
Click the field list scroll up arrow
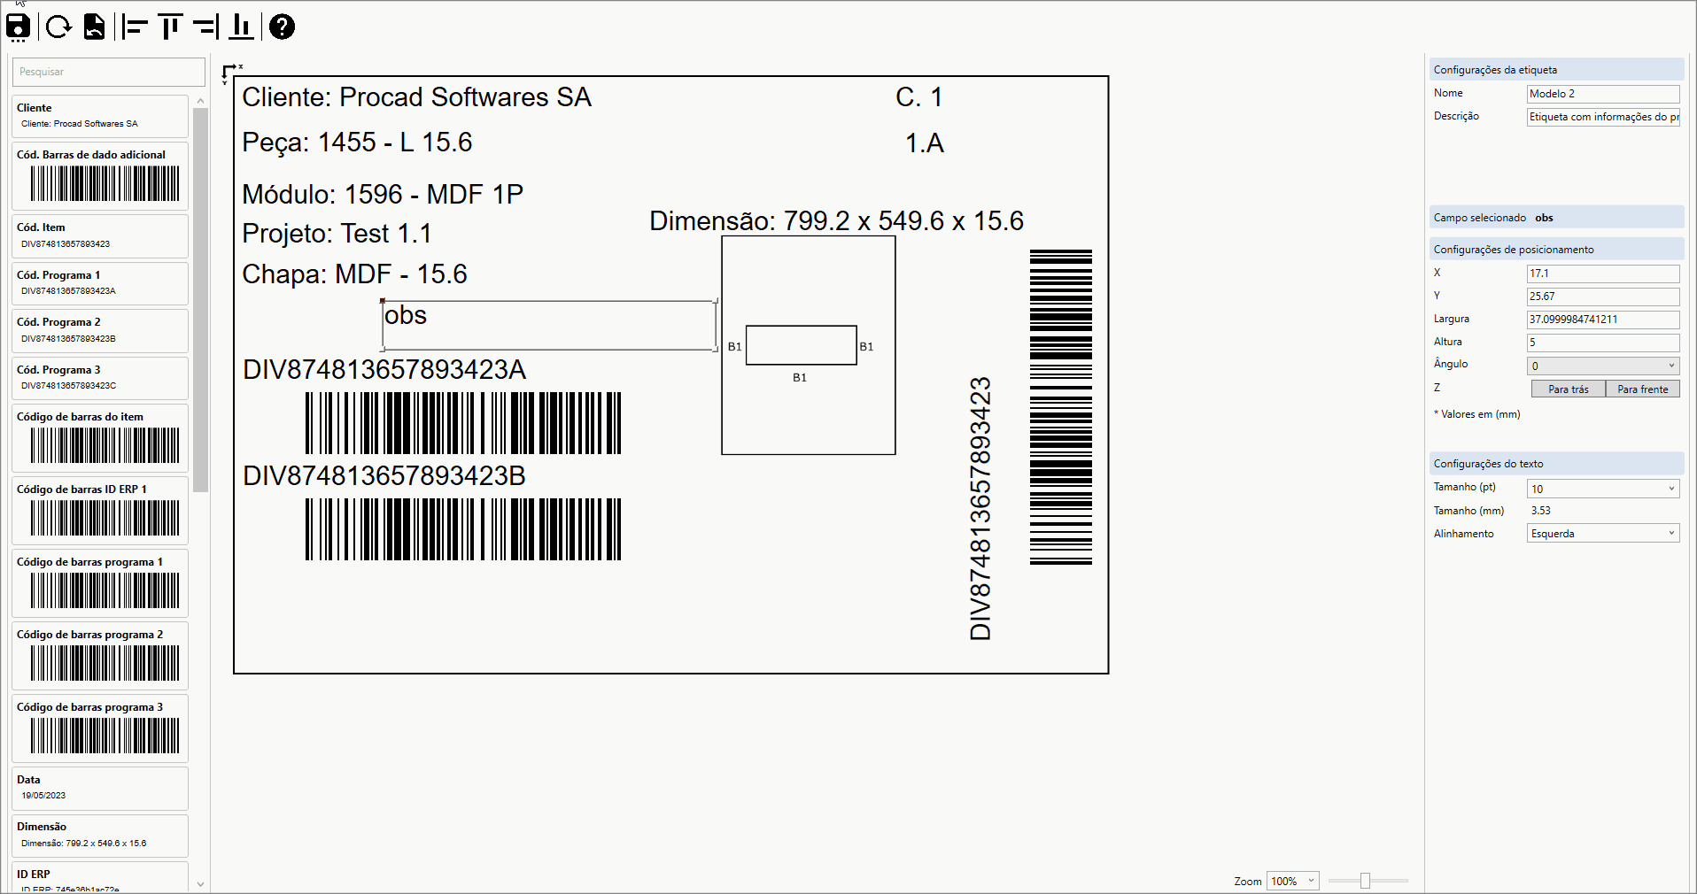[x=201, y=101]
